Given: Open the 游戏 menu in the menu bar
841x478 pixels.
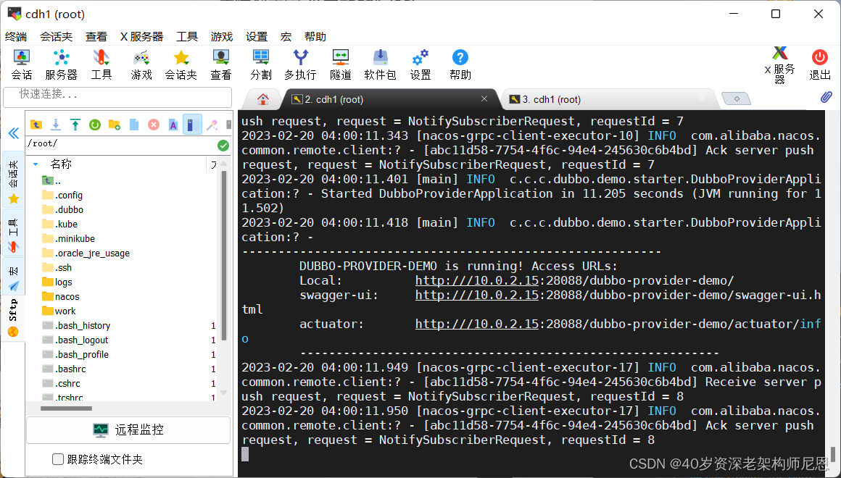Looking at the screenshot, I should tap(222, 36).
